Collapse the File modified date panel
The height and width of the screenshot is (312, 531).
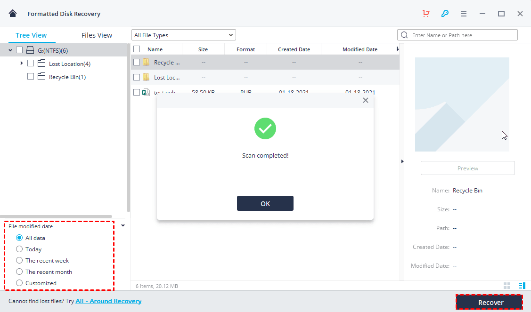pyautogui.click(x=123, y=225)
